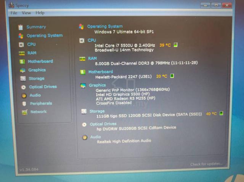
Task: Click the Realtek High Definition Audio text
Action: click(x=124, y=141)
